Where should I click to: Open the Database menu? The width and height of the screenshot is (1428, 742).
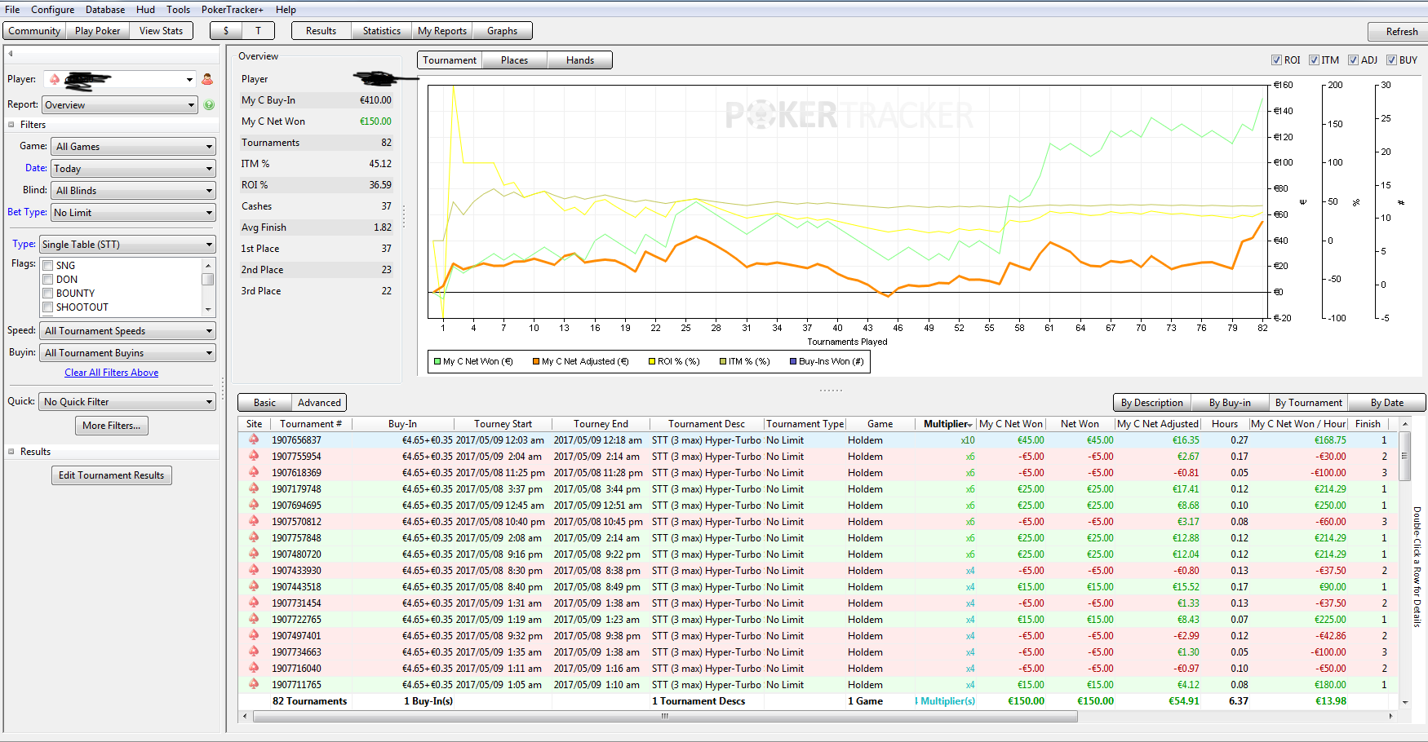[105, 10]
